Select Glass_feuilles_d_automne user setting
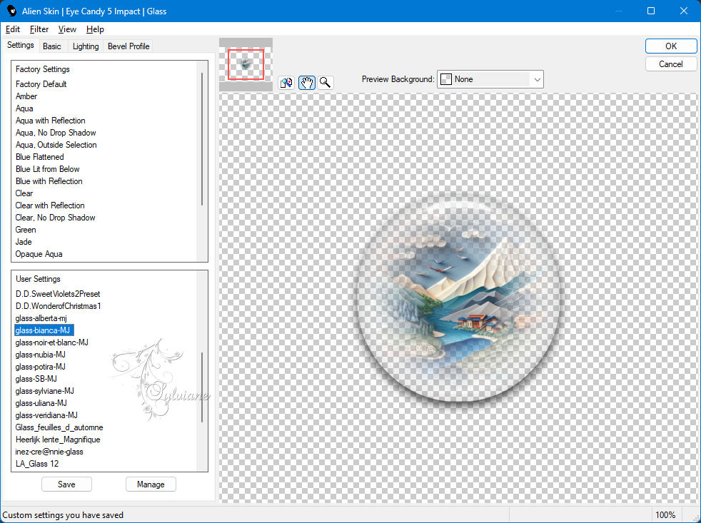Screen dimensions: 701x523 [59, 427]
